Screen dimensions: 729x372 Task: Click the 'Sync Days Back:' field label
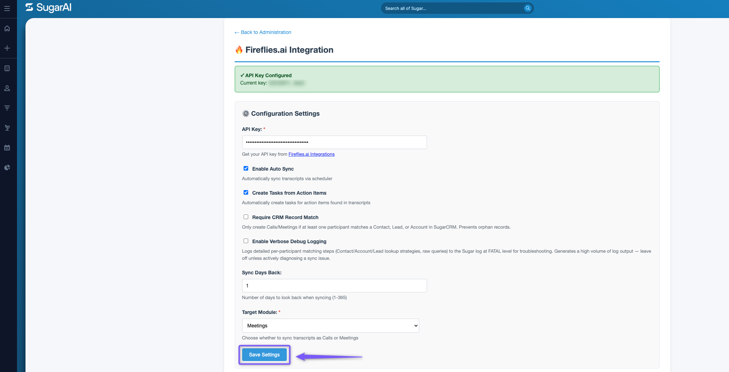click(x=262, y=273)
